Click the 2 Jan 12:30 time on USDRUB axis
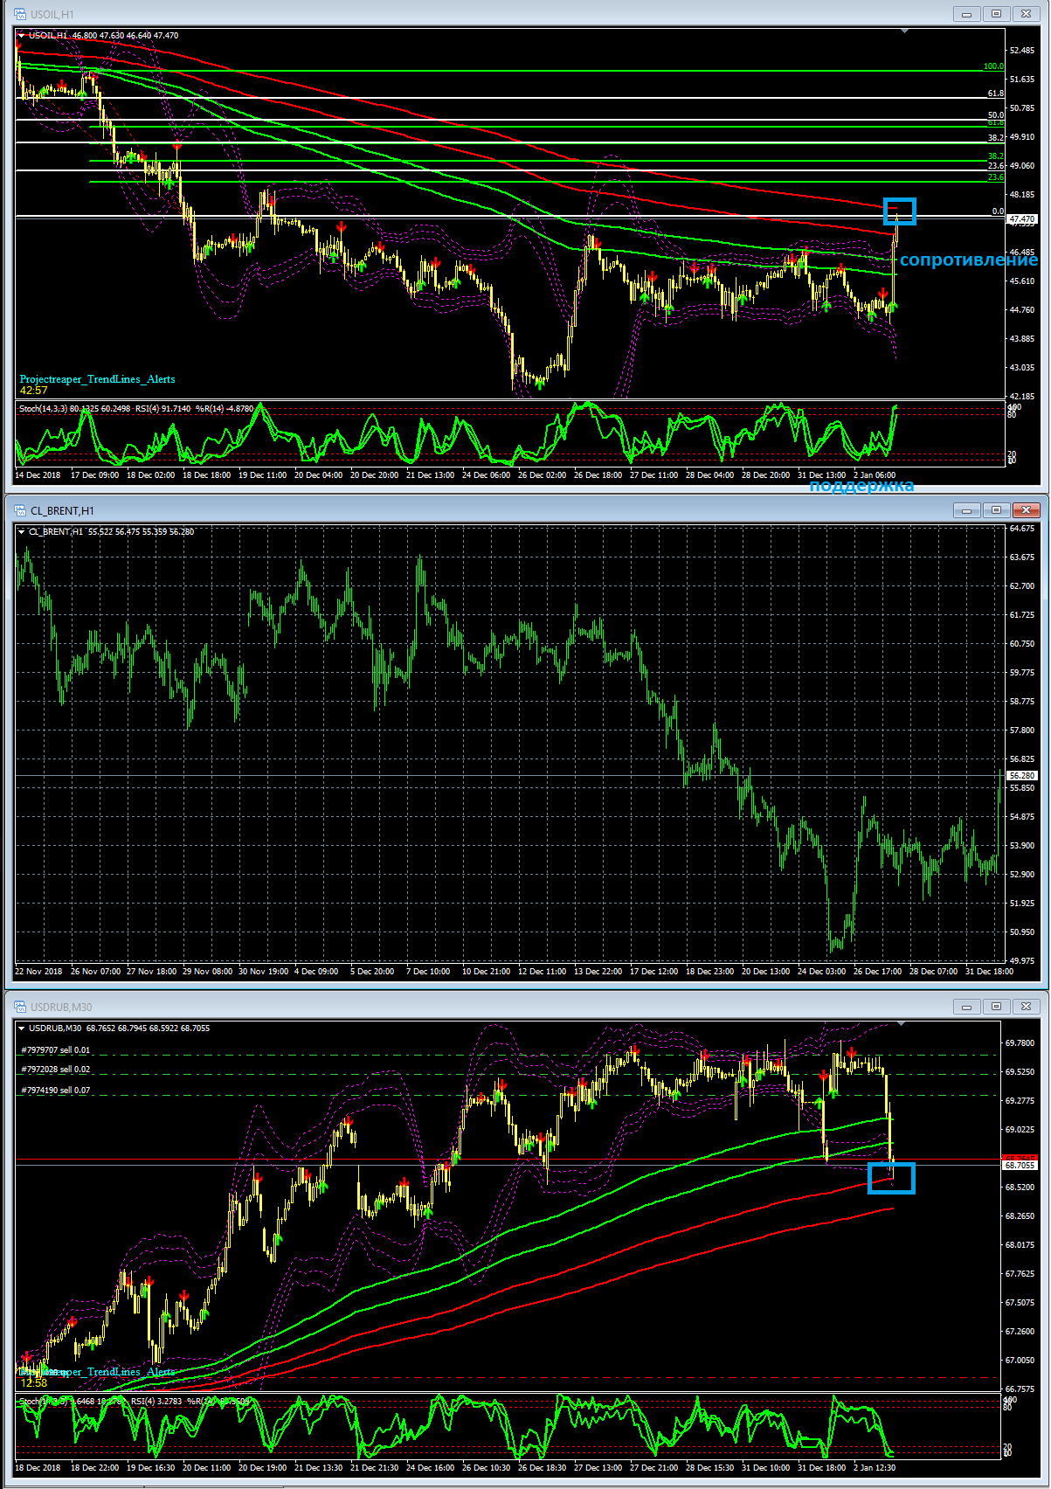 875,1468
